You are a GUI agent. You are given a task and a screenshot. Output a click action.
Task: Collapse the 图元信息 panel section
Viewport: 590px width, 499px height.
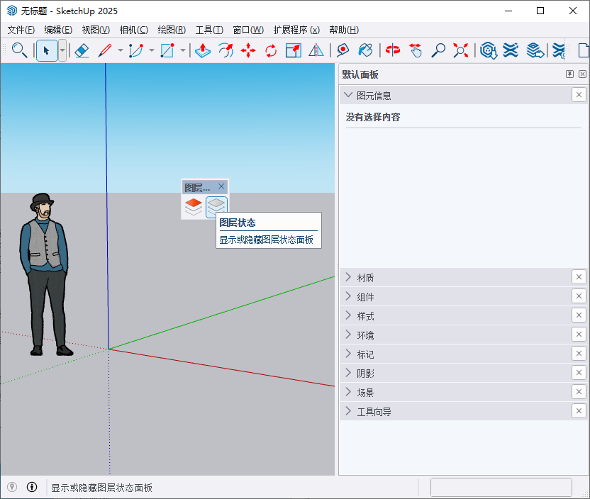click(350, 94)
